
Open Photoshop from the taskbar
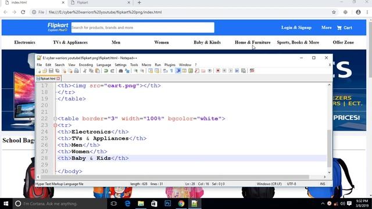(168, 204)
